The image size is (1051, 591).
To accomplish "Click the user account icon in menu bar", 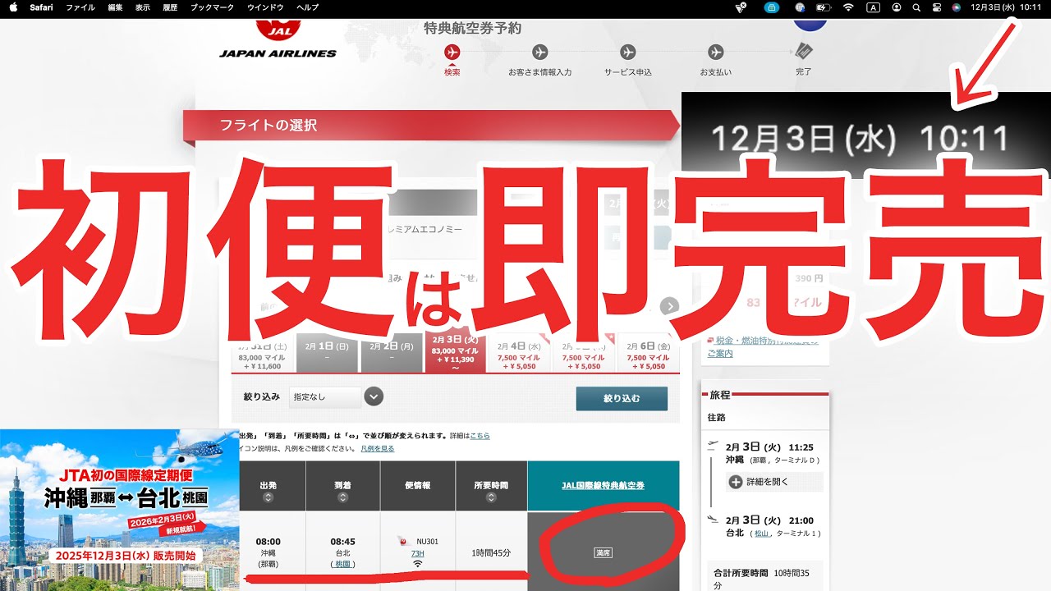I will [x=896, y=7].
